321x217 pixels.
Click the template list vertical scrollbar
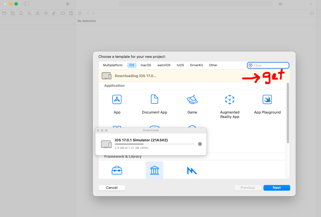pyautogui.click(x=288, y=113)
